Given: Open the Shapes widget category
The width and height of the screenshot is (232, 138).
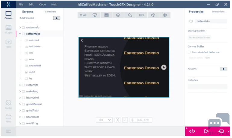Looking at the screenshot, I should pyautogui.click(x=130, y=15).
